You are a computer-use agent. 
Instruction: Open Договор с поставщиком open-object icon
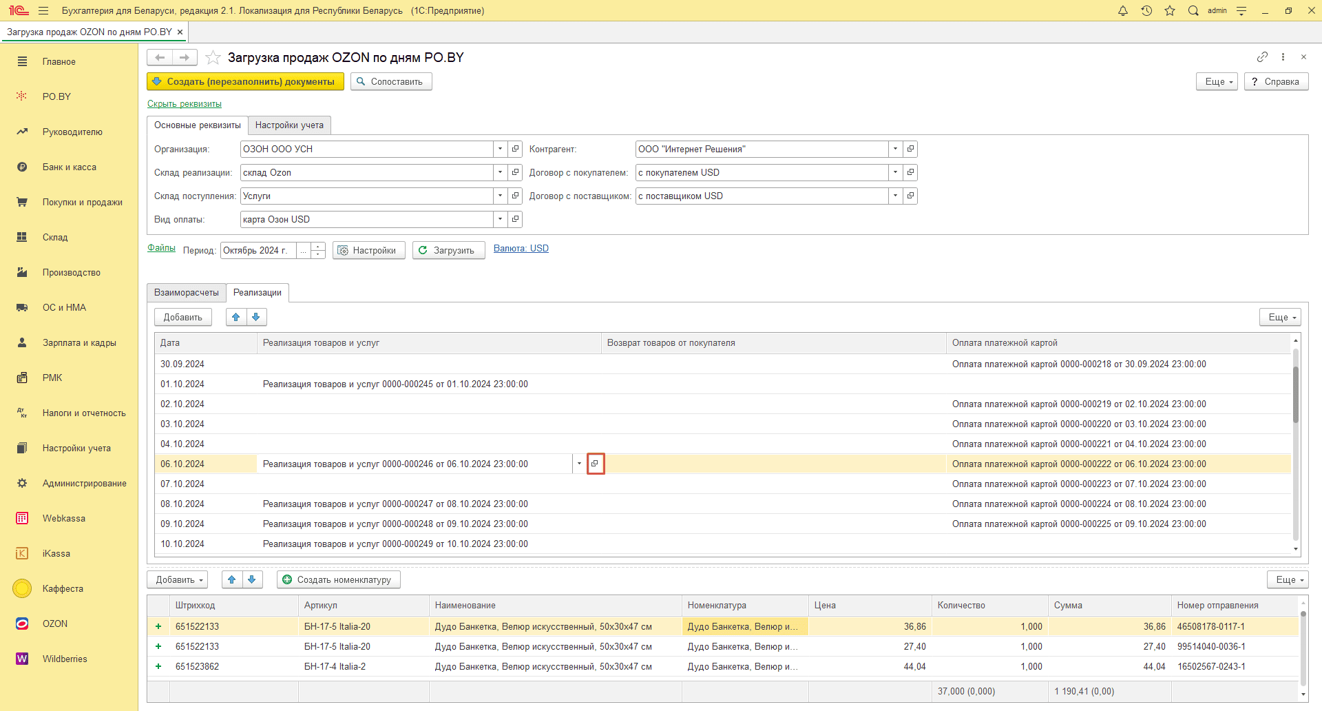pos(910,196)
